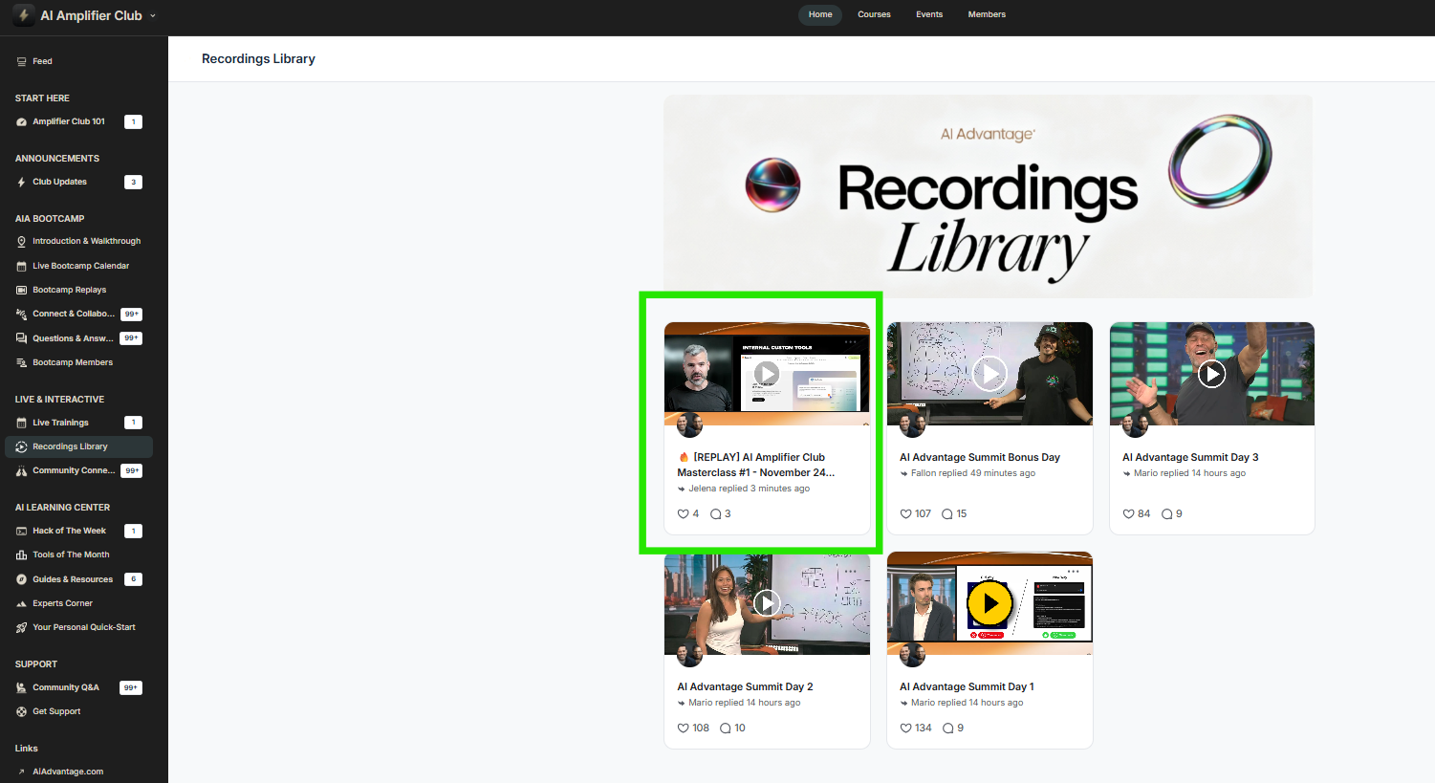The image size is (1435, 783).
Task: Play the Summit Day 2 video
Action: click(767, 603)
